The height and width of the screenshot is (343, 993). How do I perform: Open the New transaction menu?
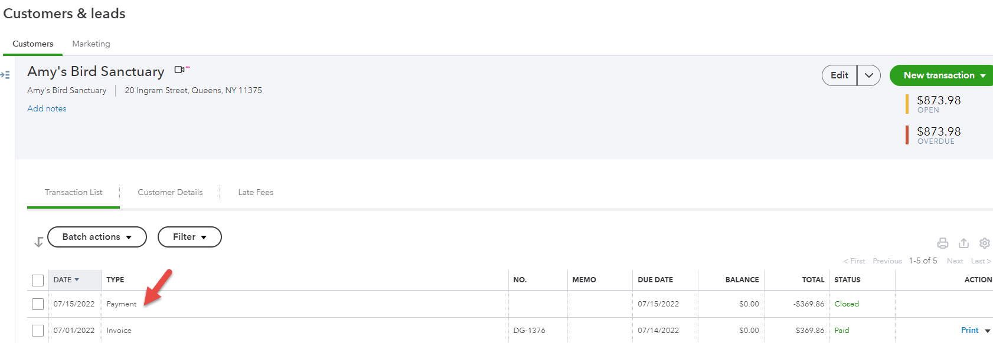942,75
